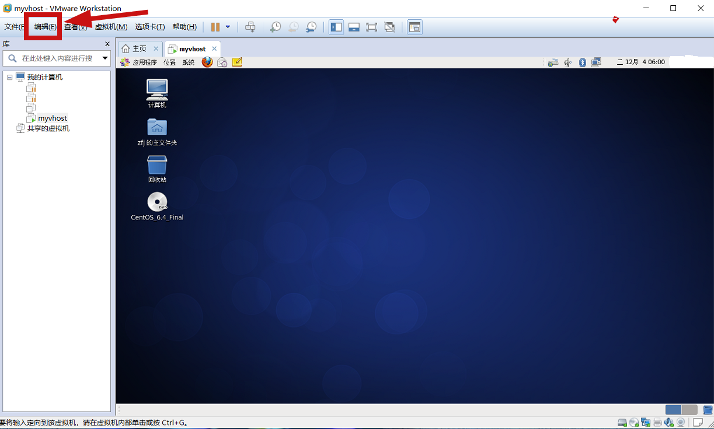714x429 pixels.
Task: Open the mail client launcher icon
Action: pyautogui.click(x=222, y=62)
